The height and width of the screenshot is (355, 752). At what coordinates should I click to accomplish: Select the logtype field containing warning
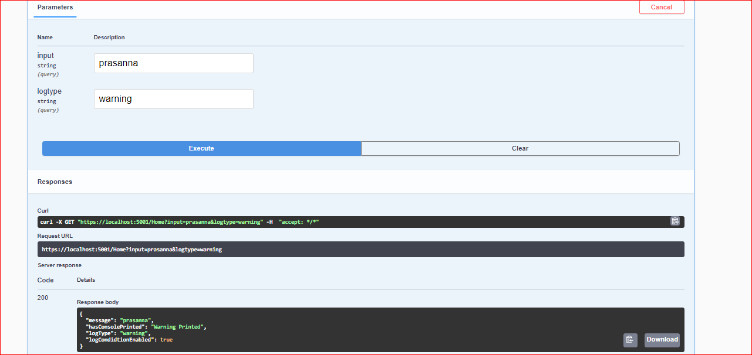click(173, 98)
